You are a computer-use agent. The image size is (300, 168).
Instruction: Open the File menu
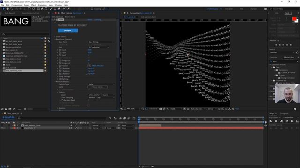tap(2, 5)
